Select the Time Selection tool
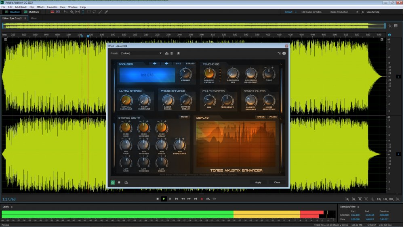Viewport: 404px width, 227px height. (83, 12)
